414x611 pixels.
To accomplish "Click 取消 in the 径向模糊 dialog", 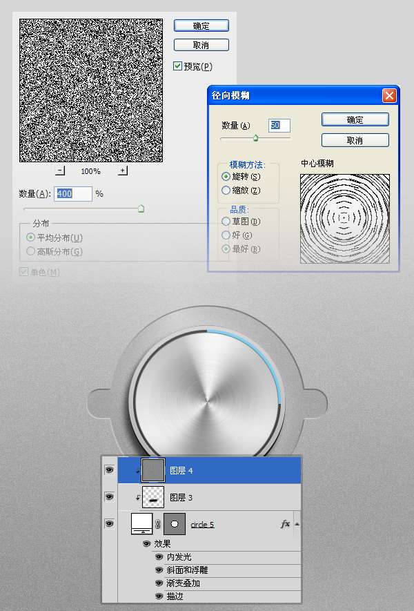I will click(x=355, y=140).
